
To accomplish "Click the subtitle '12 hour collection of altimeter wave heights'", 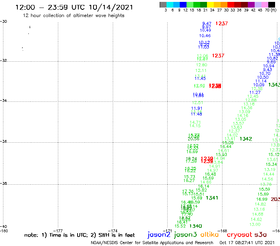I will (x=73, y=16).
